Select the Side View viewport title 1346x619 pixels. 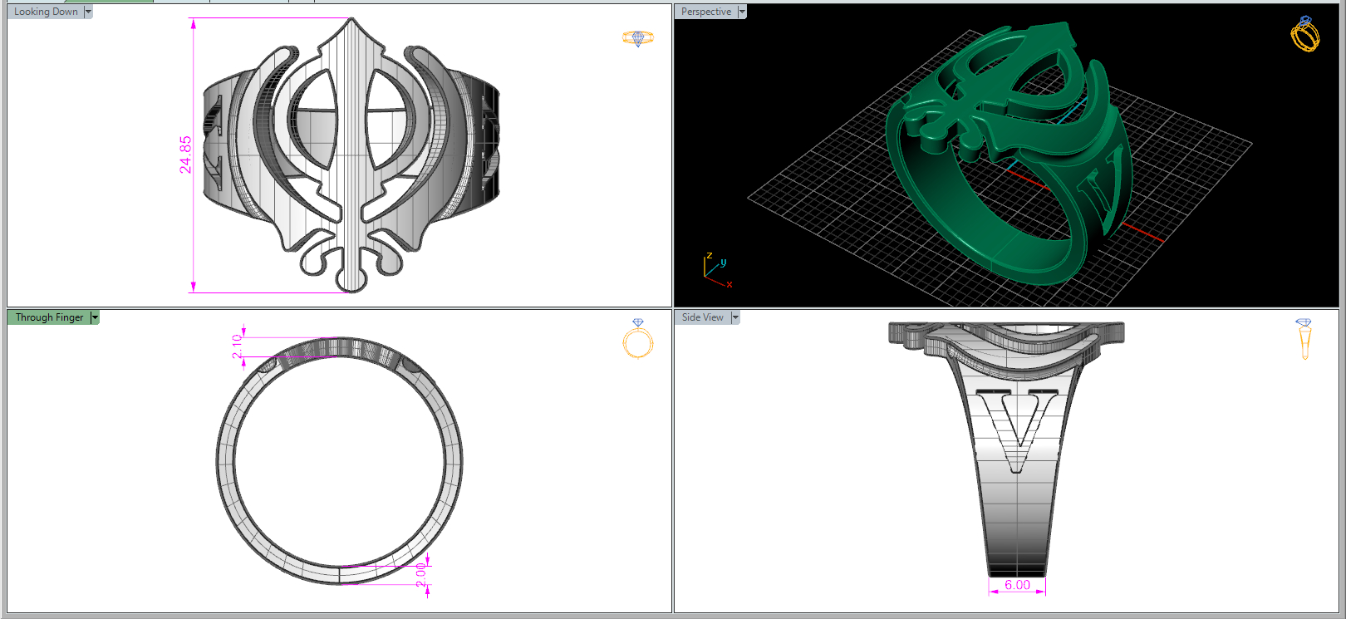703,317
